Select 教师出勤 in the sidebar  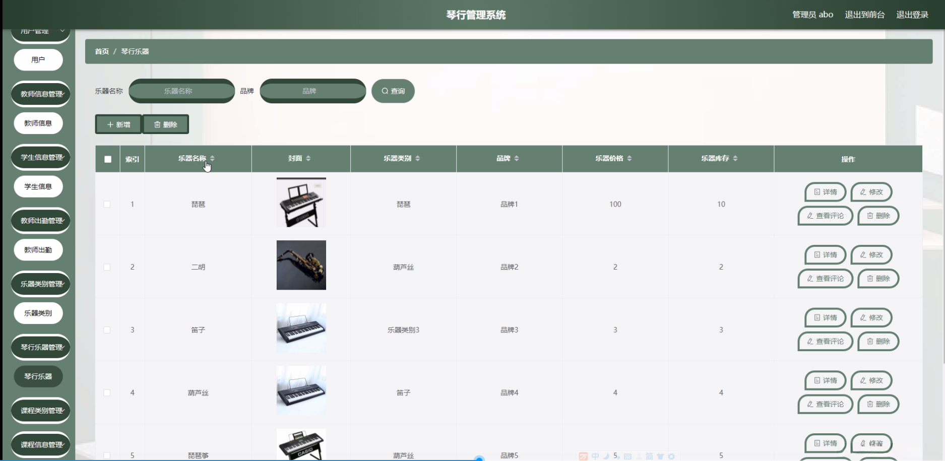tap(38, 250)
